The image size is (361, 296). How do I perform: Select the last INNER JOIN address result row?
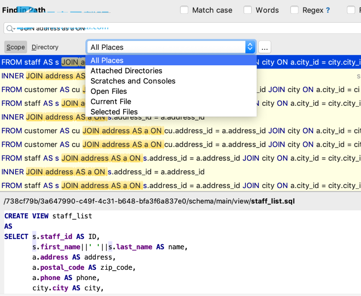(x=180, y=172)
